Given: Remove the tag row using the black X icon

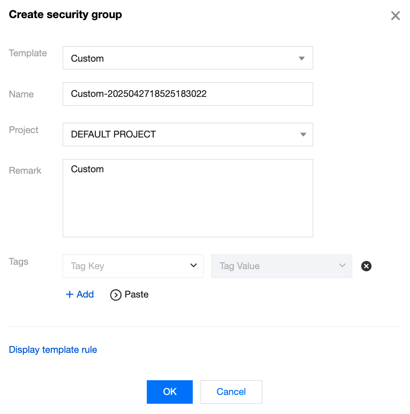Looking at the screenshot, I should click(x=366, y=266).
